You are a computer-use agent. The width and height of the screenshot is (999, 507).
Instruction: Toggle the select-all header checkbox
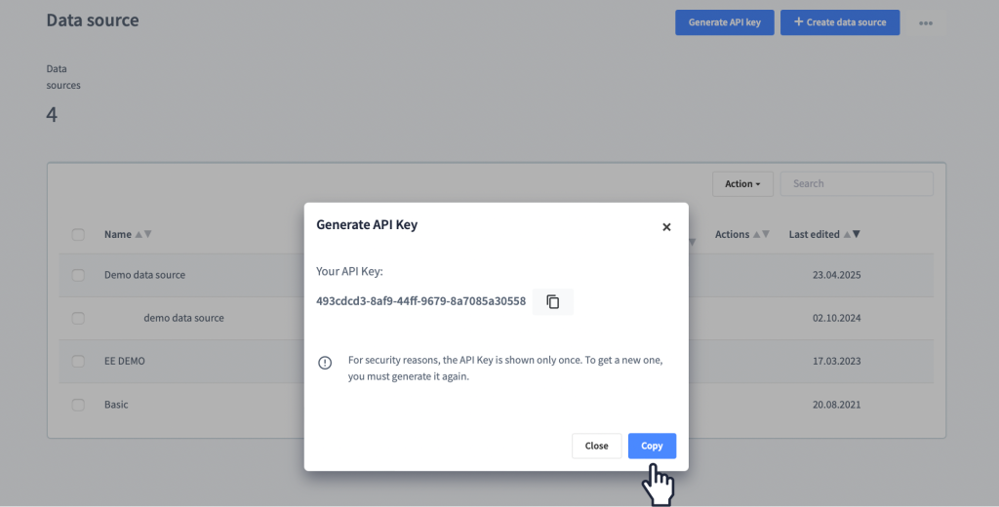click(78, 234)
